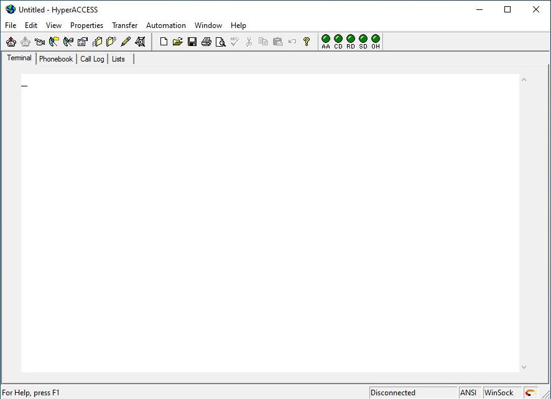Create a new document with blank page icon
This screenshot has height=399, width=551.
(164, 42)
